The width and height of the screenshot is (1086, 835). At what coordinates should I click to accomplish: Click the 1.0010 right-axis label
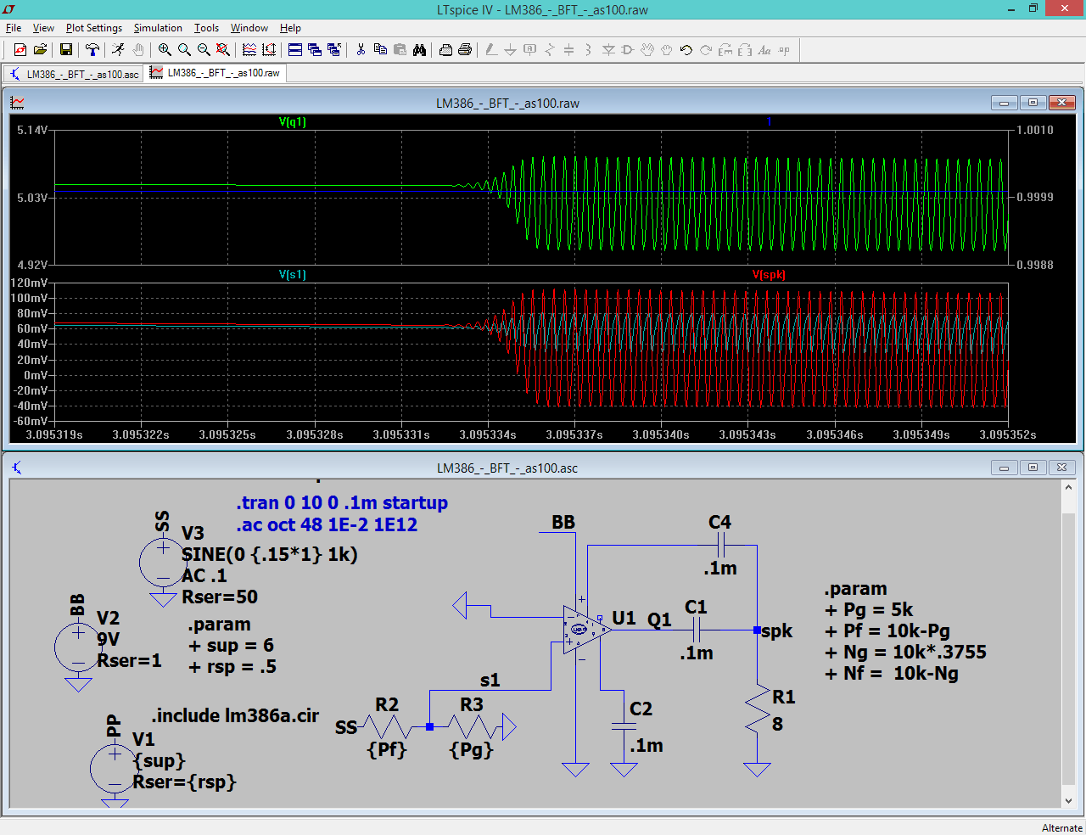tap(1035, 130)
